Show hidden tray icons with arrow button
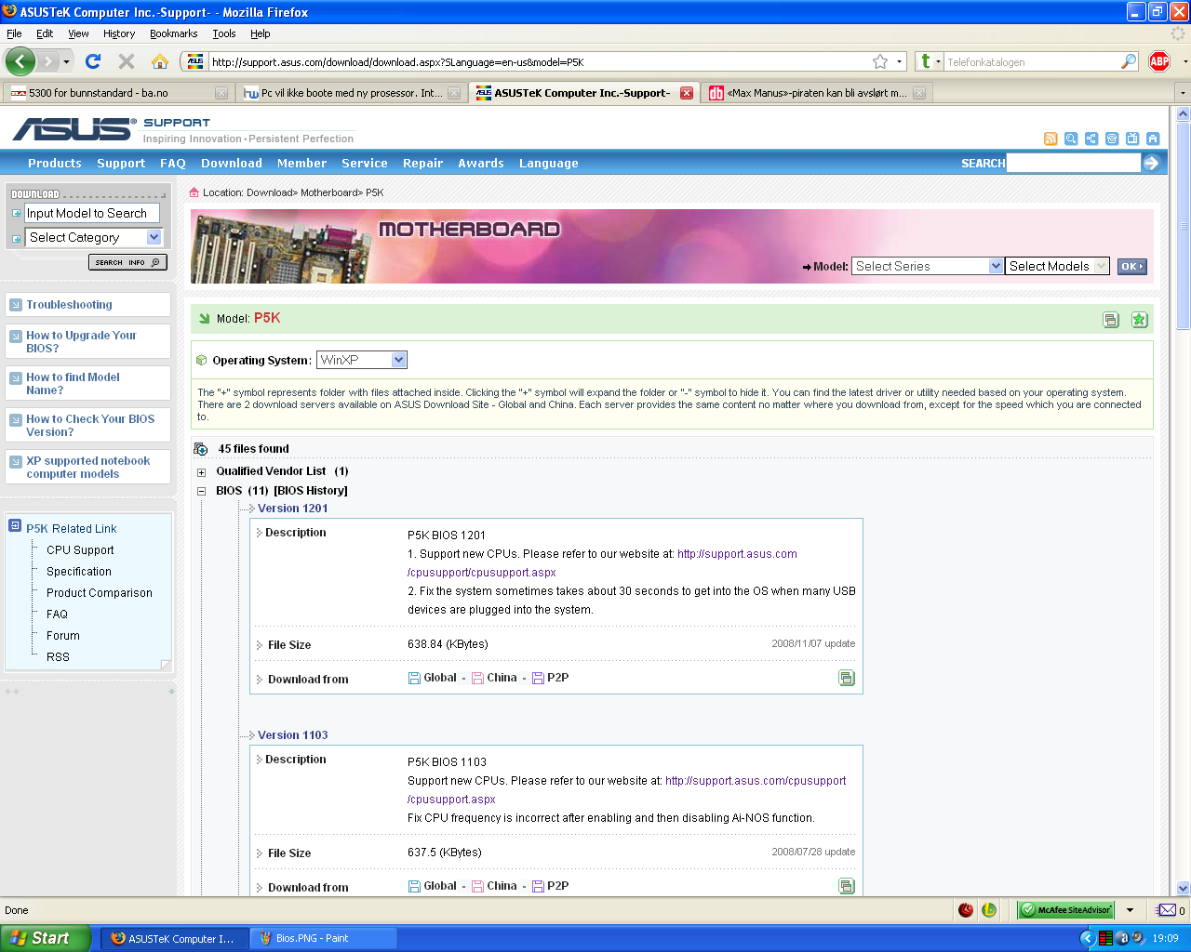 [x=1087, y=938]
